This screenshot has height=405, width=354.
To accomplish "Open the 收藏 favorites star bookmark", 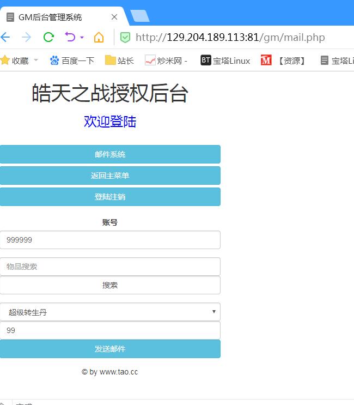I will [15, 61].
